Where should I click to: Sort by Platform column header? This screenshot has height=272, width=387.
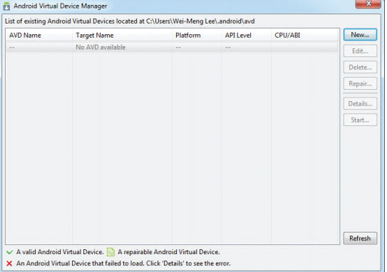(197, 36)
